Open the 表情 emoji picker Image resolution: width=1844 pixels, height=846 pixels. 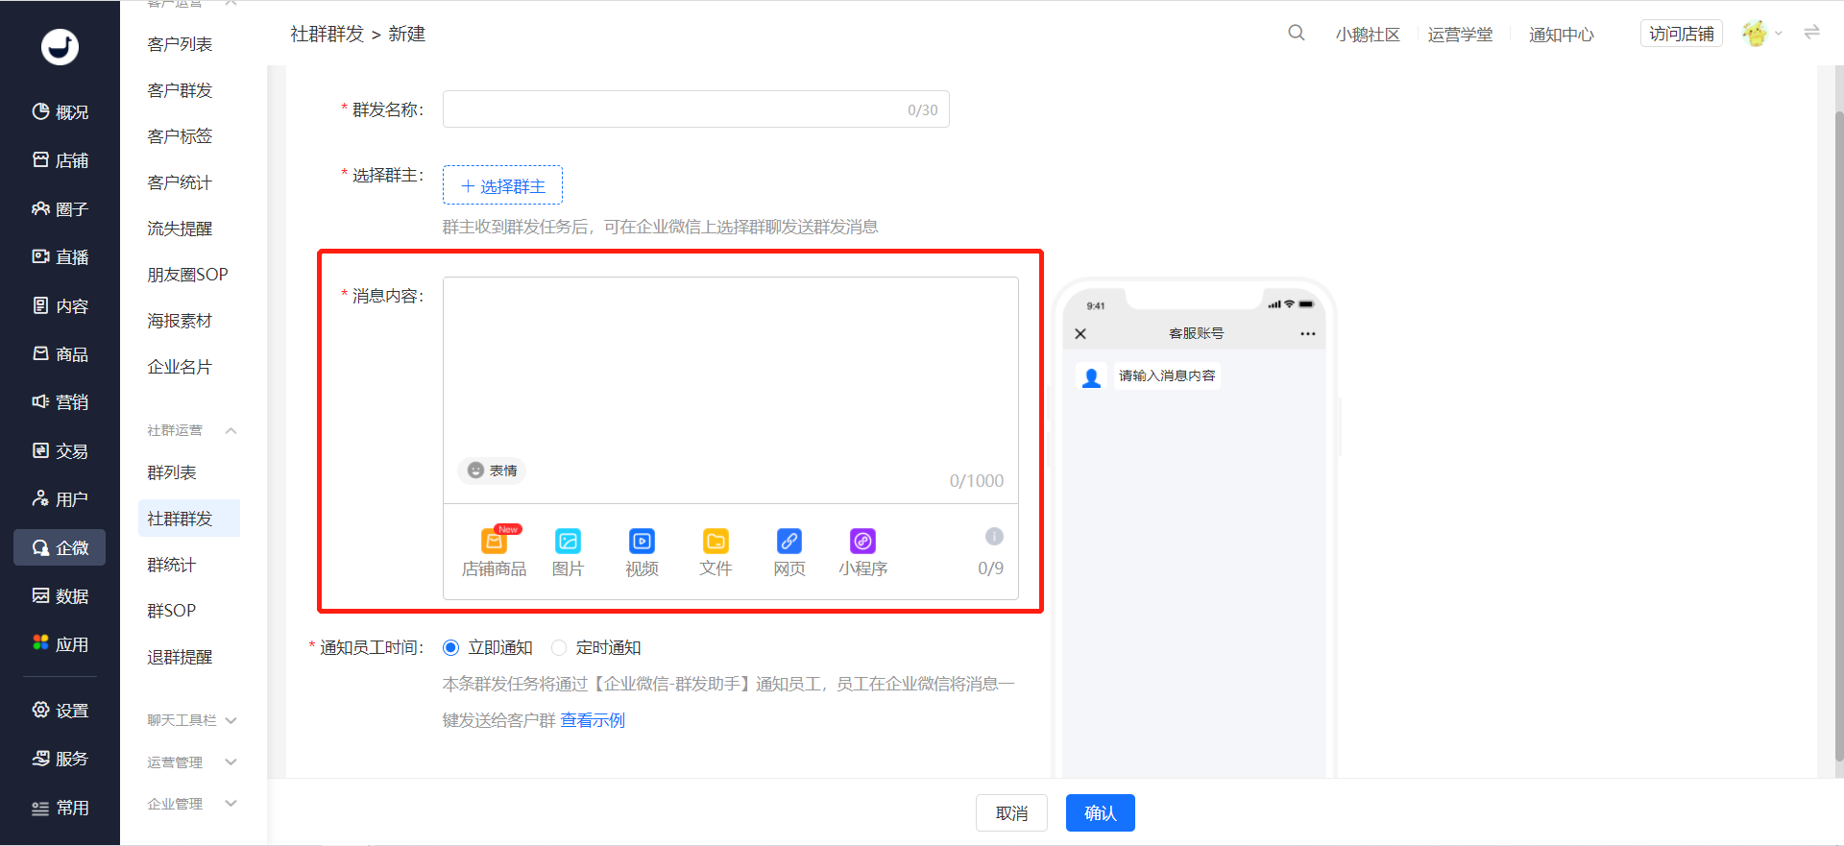493,471
